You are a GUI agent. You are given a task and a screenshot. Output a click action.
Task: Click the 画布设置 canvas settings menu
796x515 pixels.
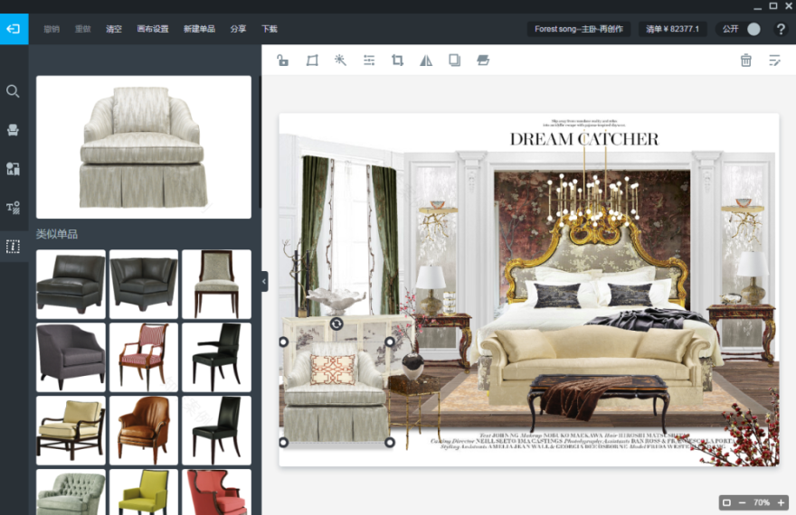click(x=152, y=29)
